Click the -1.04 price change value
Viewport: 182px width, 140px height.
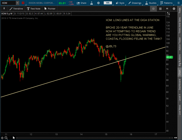[x=70, y=2]
